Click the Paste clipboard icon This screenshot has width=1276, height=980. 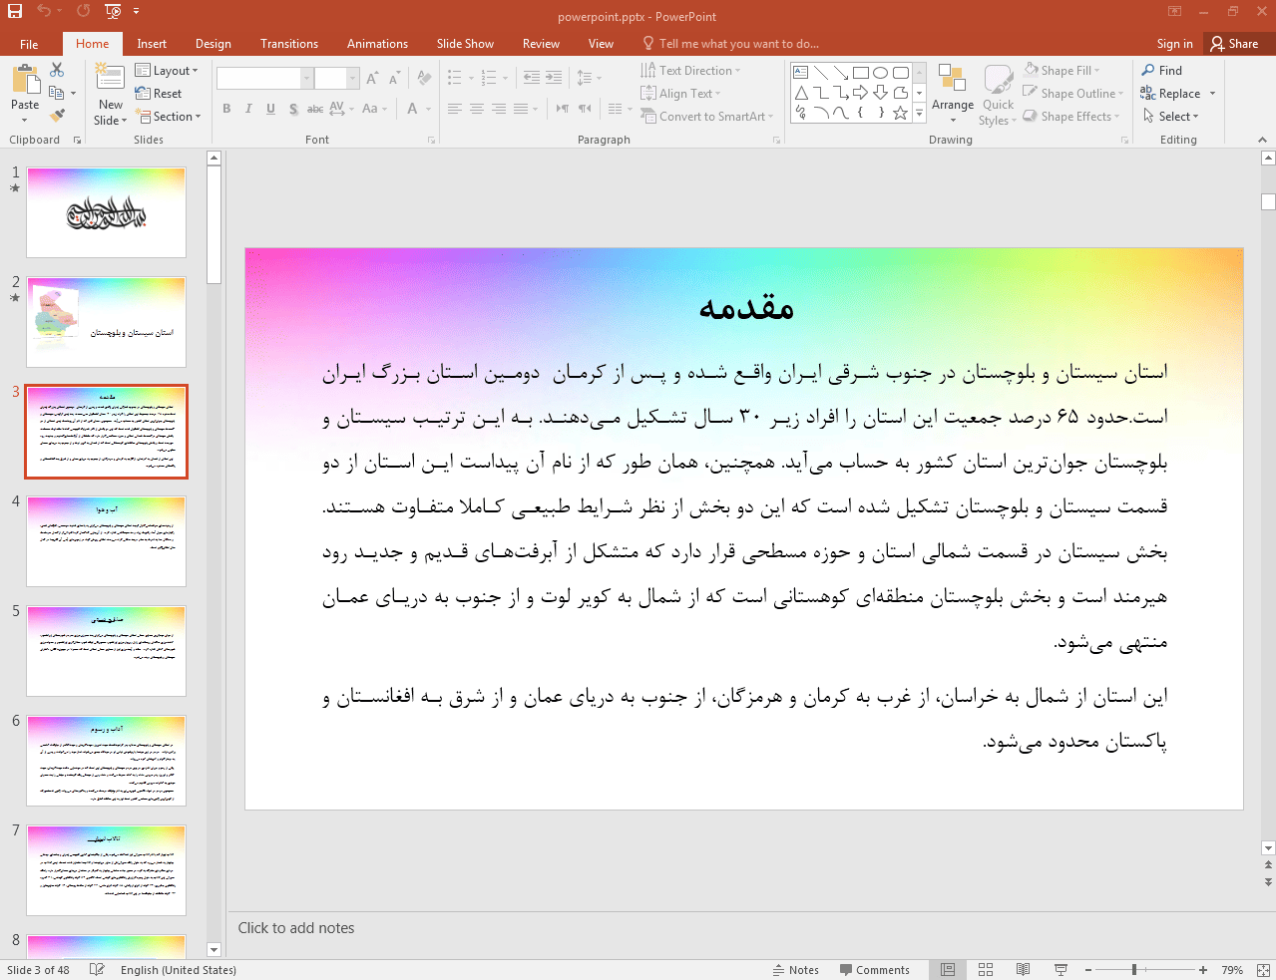tap(25, 80)
